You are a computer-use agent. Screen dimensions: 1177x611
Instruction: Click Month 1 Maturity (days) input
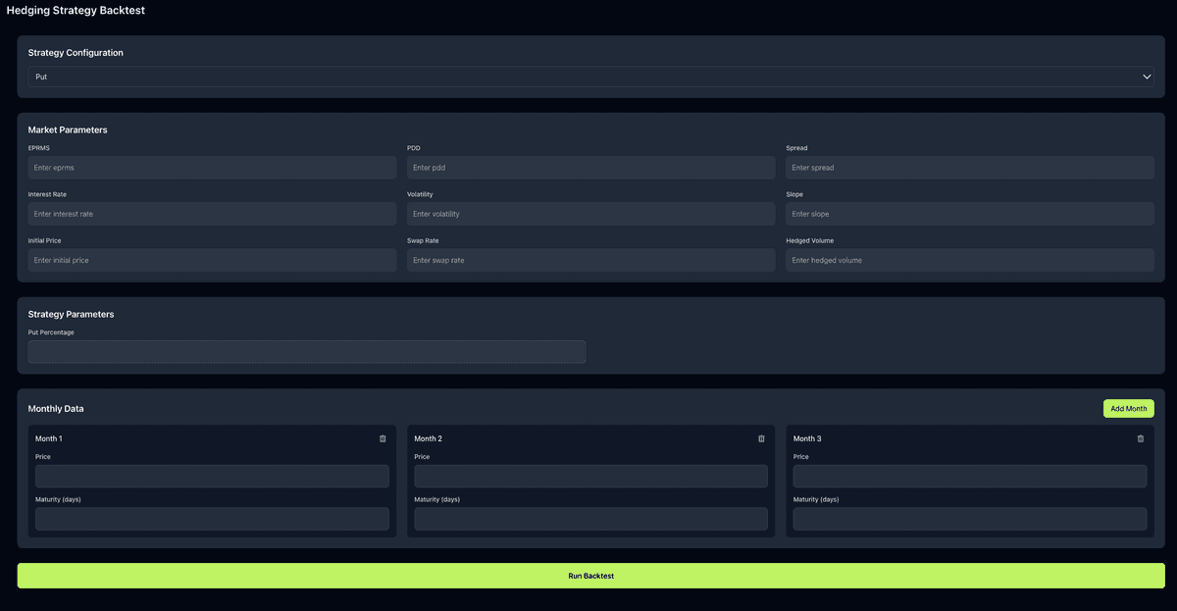(212, 519)
